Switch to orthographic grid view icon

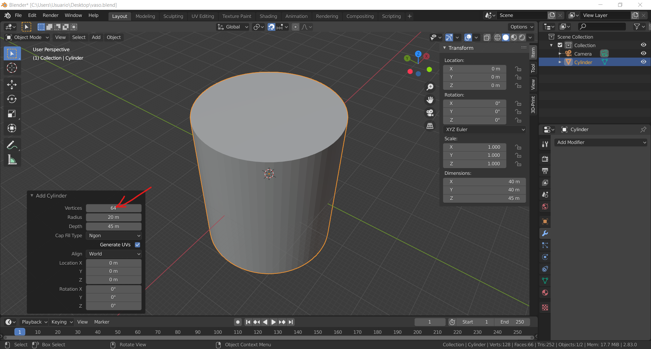[x=430, y=126]
